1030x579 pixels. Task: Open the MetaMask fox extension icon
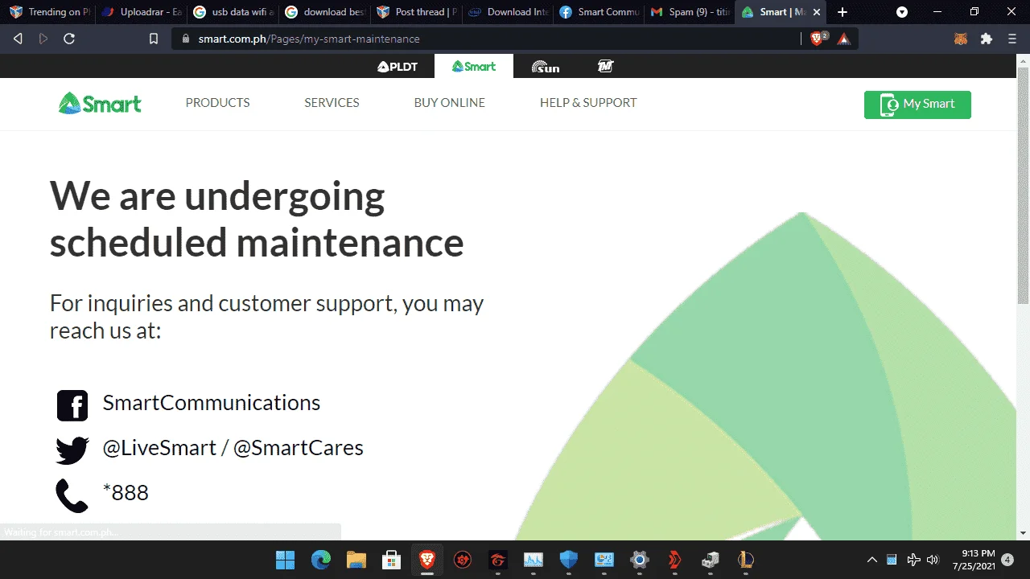point(961,39)
